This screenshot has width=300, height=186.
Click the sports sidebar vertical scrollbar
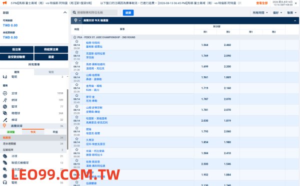click(67, 119)
